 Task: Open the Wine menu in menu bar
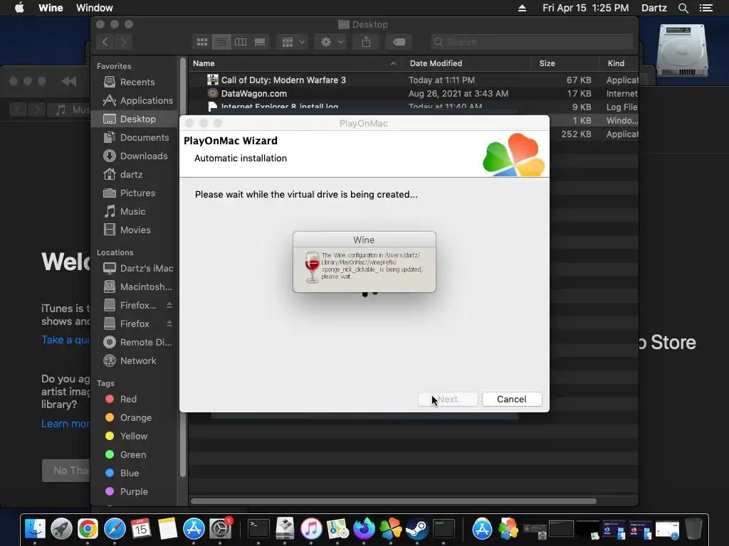coord(51,8)
